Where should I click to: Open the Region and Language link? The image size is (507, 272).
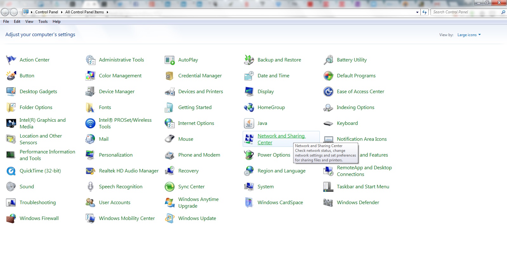[281, 171]
